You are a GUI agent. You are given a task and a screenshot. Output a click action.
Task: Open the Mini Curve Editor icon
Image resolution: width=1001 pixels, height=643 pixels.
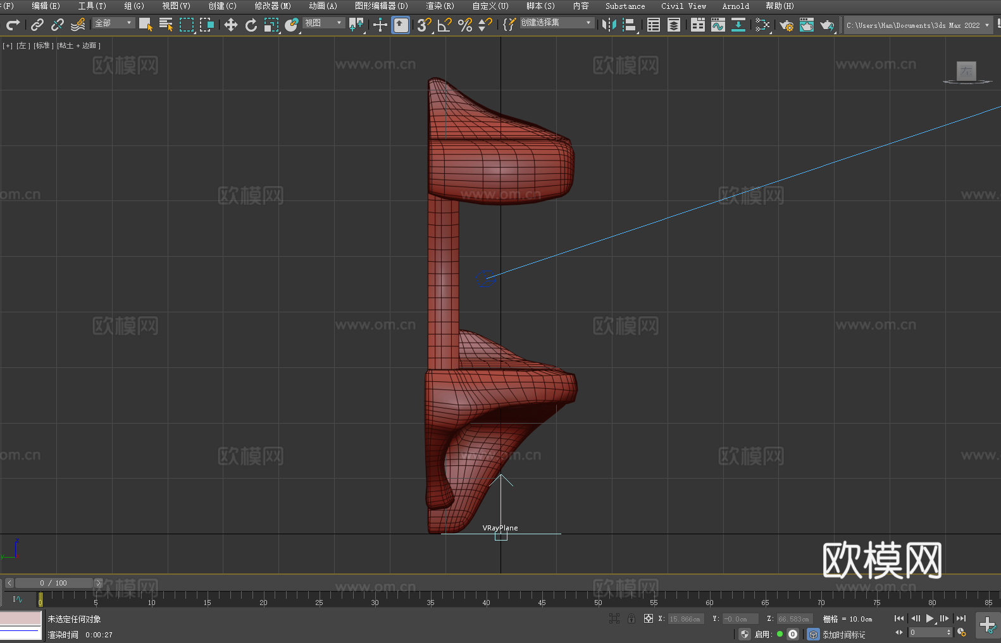click(x=18, y=599)
